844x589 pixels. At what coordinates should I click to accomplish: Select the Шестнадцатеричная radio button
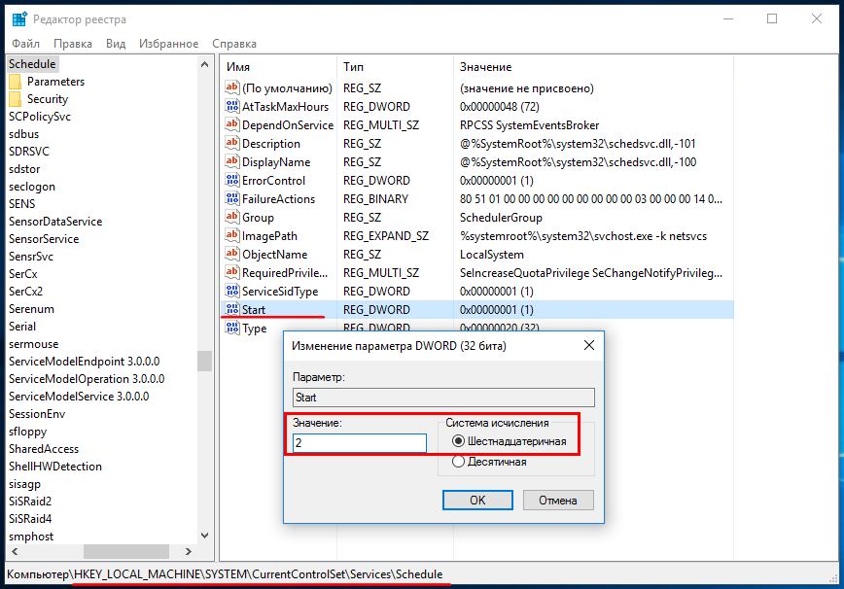pos(458,441)
